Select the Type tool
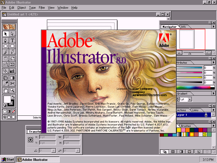This screenshot has width=217, height=163. 12,41
